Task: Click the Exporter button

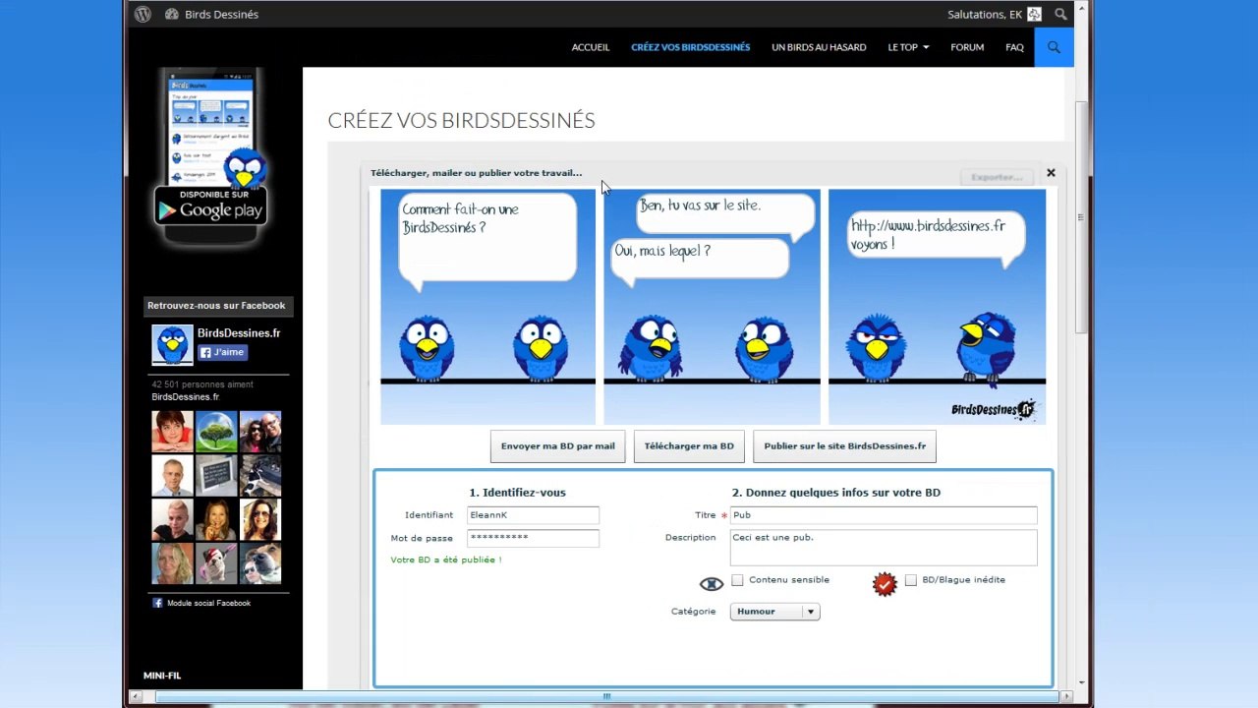Action: click(x=997, y=177)
